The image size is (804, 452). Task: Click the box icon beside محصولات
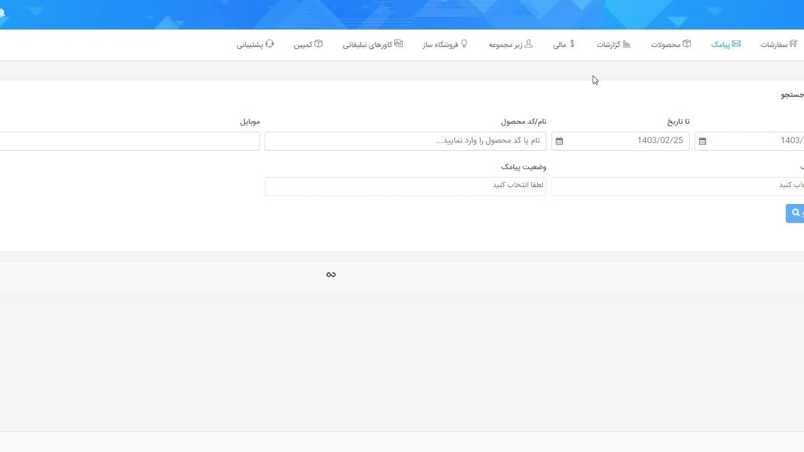click(x=687, y=44)
